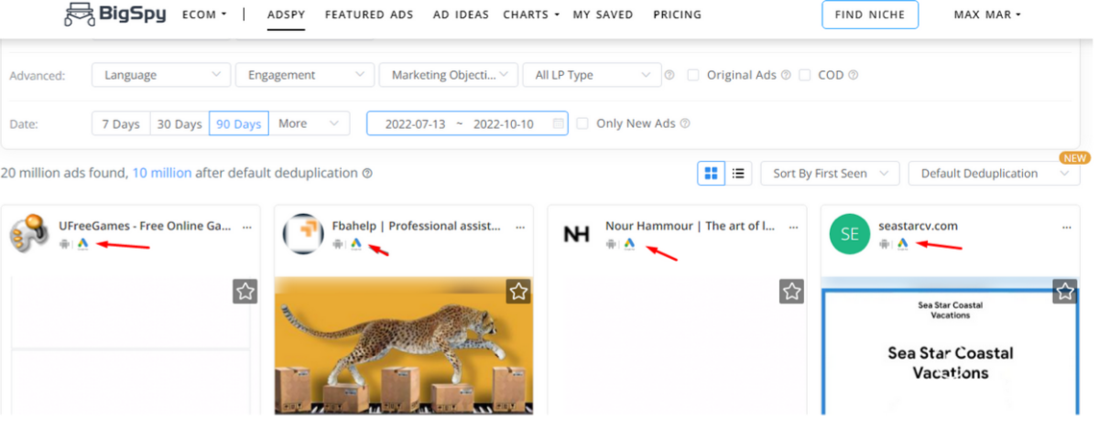
Task: Click seastarcv.com SE avatar
Action: tap(850, 234)
